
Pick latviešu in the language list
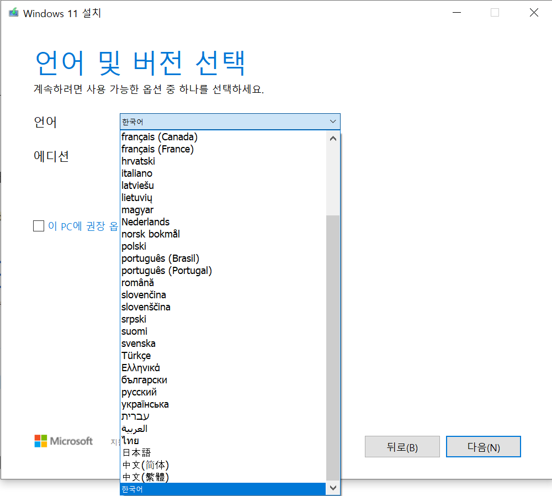click(x=223, y=185)
